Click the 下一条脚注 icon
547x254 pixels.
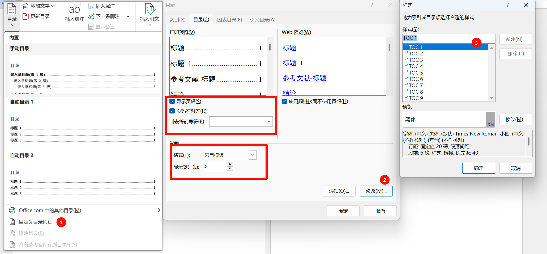(91, 16)
